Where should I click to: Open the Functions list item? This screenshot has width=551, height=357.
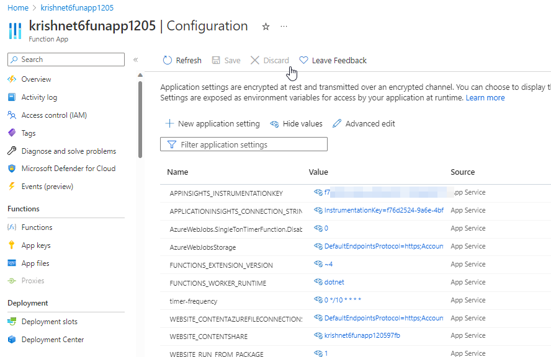[37, 227]
